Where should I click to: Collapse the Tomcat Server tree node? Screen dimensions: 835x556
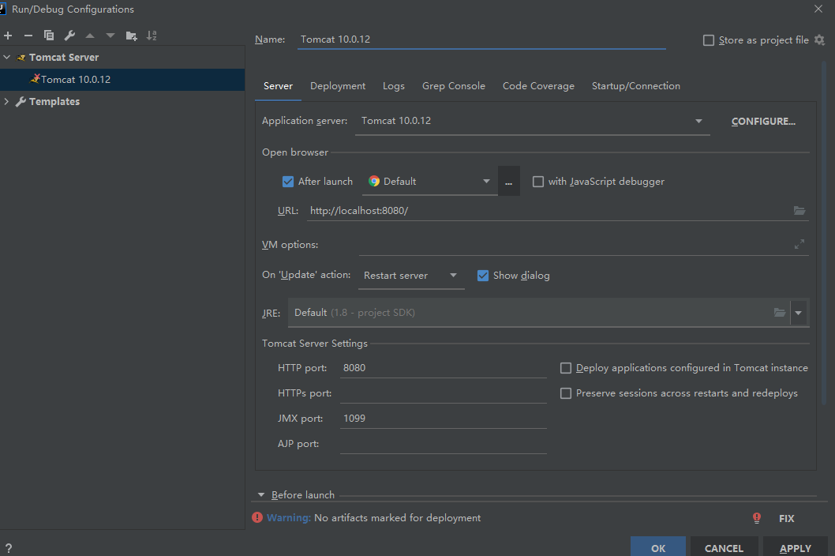coord(7,57)
